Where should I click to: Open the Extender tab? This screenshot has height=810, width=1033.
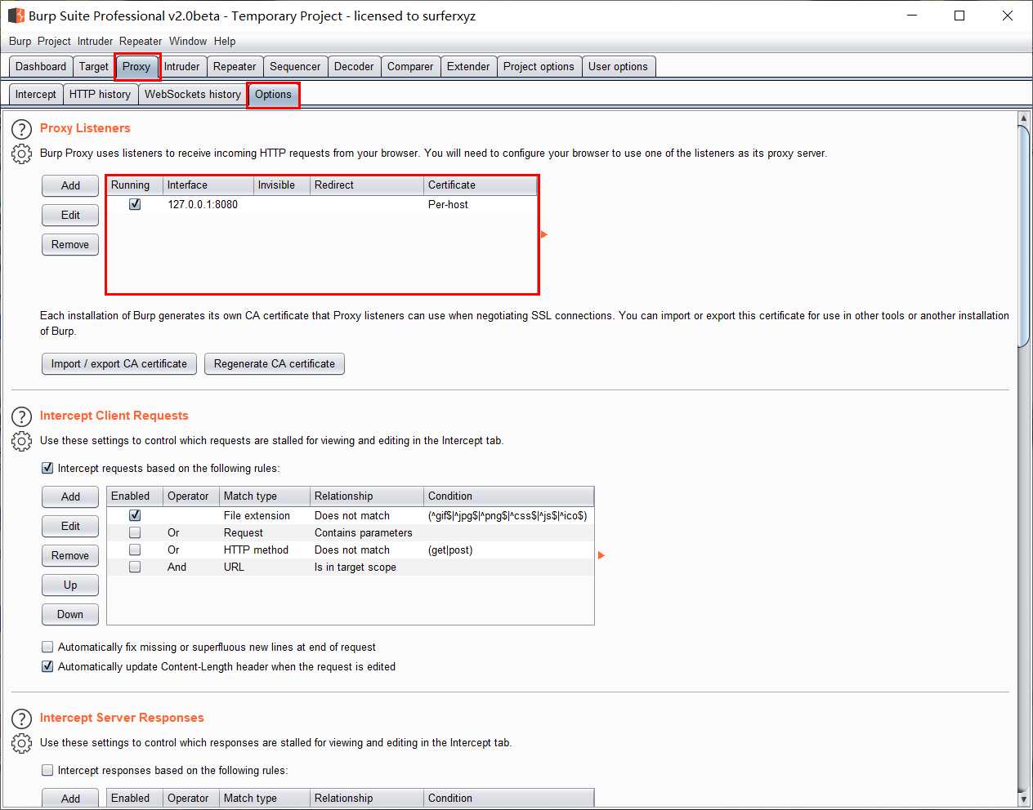468,67
